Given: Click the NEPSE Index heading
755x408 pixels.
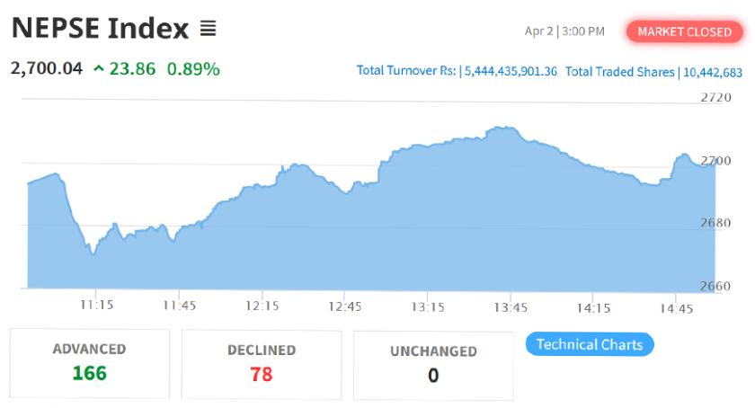Looking at the screenshot, I should (100, 29).
